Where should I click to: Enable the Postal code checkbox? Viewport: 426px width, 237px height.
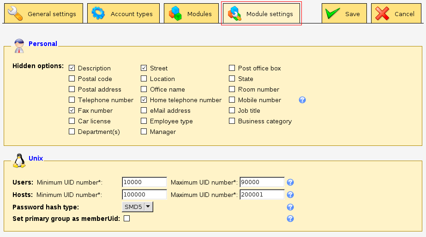point(72,79)
